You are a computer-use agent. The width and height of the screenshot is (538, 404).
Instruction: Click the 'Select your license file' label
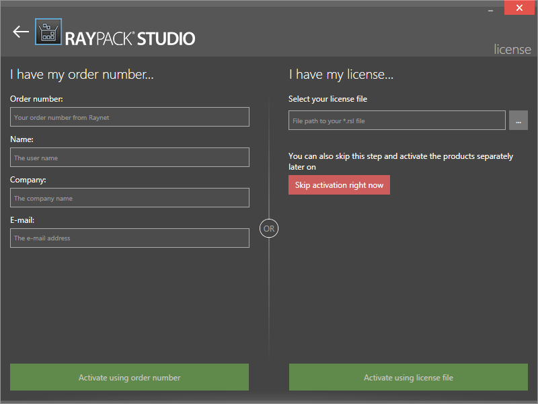[328, 99]
